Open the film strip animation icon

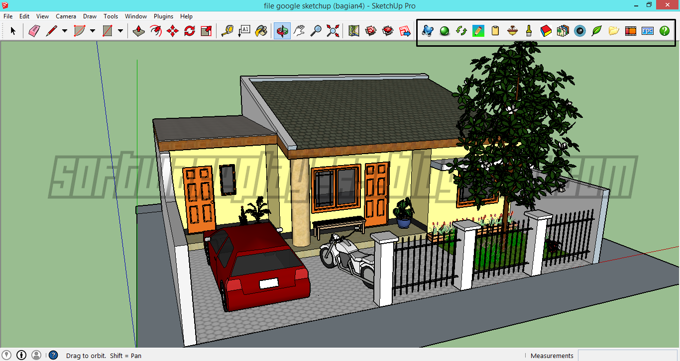tap(631, 31)
